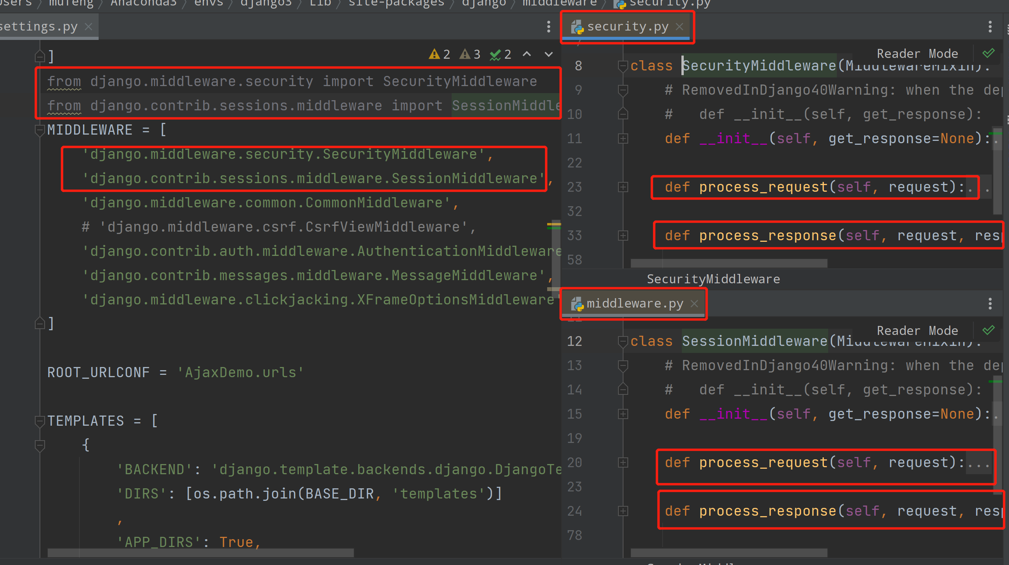
Task: Expand folded process_response in SessionMiddleware
Action: (623, 511)
